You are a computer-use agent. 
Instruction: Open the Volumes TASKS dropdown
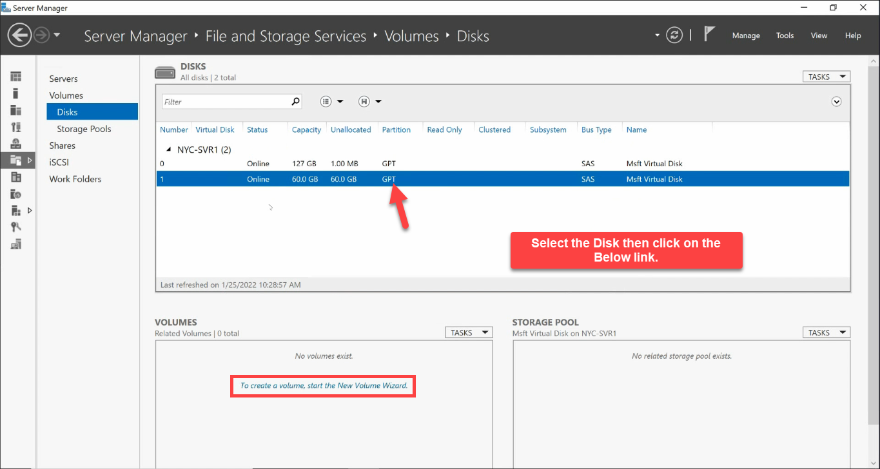[x=469, y=332]
